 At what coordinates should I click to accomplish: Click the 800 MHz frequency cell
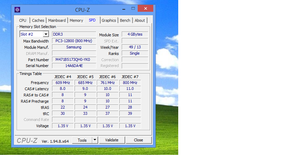[130, 83]
